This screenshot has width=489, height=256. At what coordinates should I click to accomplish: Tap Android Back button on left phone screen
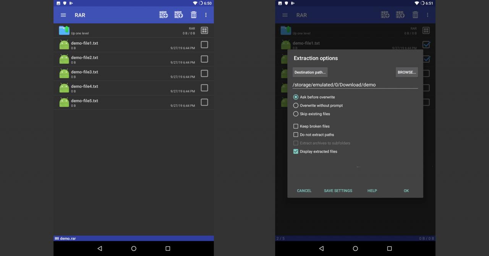100,248
